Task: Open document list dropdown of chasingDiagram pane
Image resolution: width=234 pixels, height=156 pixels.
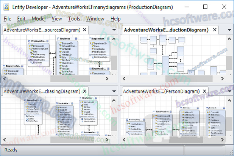Action: [x=114, y=91]
